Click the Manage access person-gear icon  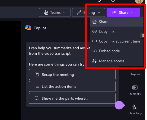pos(94,61)
